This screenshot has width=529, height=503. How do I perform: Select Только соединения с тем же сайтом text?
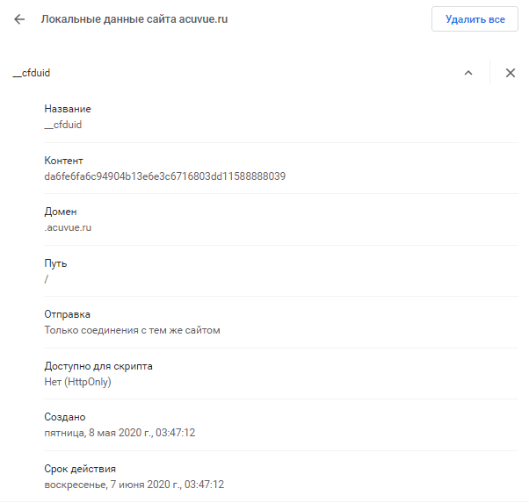coord(132,330)
